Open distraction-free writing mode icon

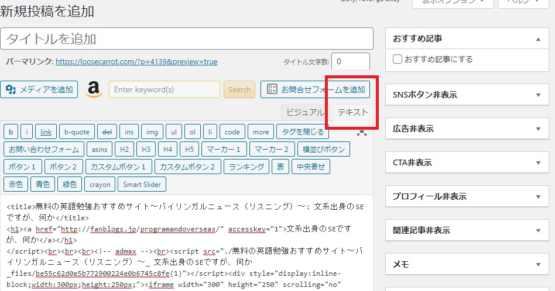(x=362, y=133)
